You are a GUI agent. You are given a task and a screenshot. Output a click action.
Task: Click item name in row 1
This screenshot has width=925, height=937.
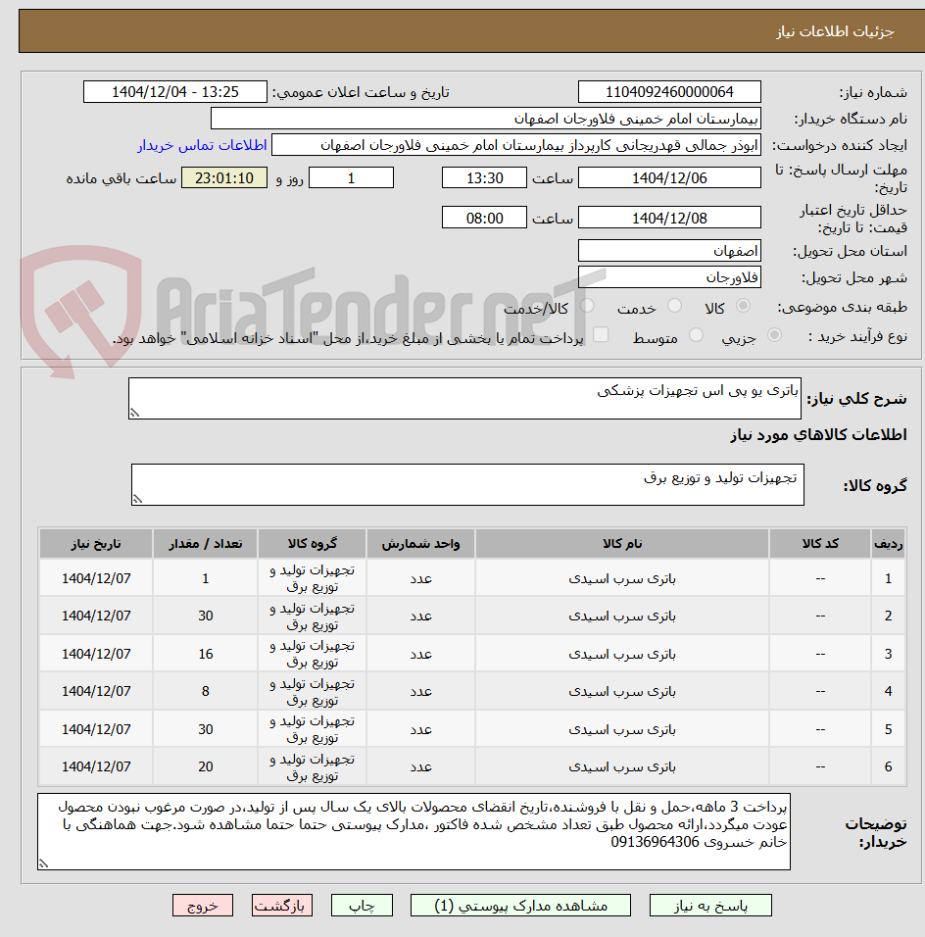(621, 578)
